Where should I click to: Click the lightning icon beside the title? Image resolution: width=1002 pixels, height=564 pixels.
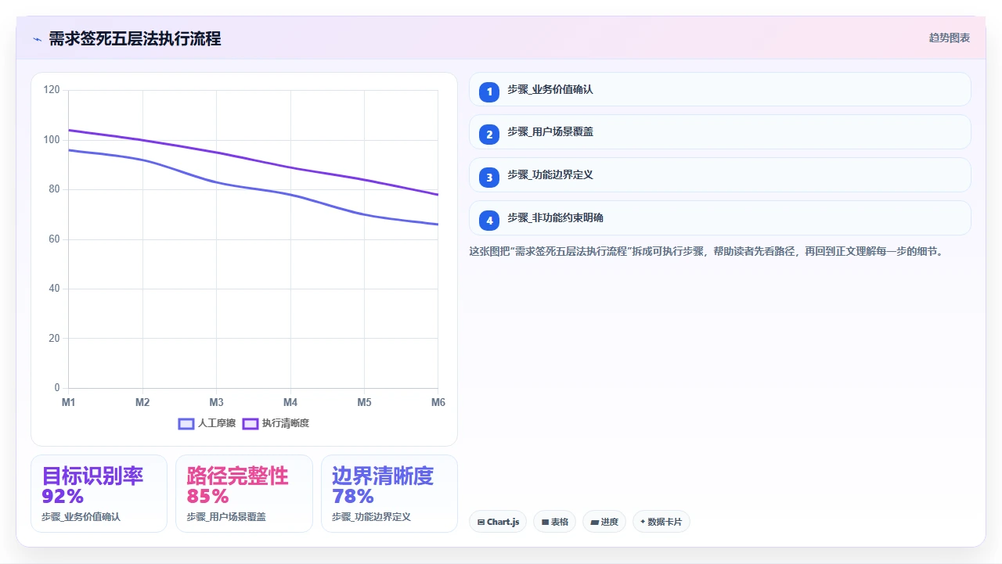click(37, 39)
